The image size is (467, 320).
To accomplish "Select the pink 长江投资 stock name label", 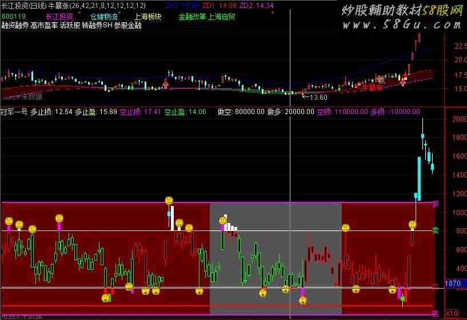I will [x=59, y=17].
